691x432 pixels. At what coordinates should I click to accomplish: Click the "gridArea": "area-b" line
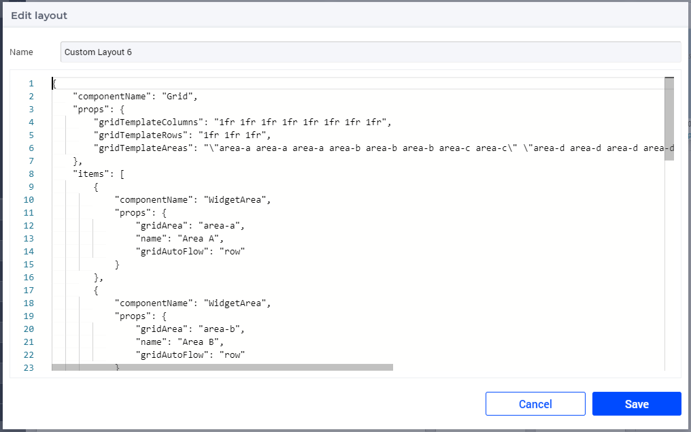pyautogui.click(x=190, y=329)
